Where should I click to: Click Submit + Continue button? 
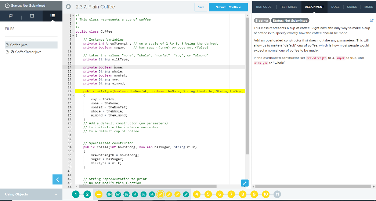(x=228, y=7)
